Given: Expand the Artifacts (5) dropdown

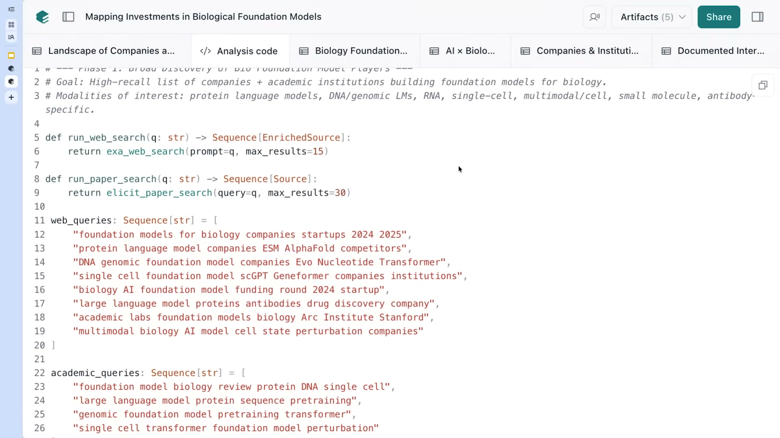Looking at the screenshot, I should (652, 17).
